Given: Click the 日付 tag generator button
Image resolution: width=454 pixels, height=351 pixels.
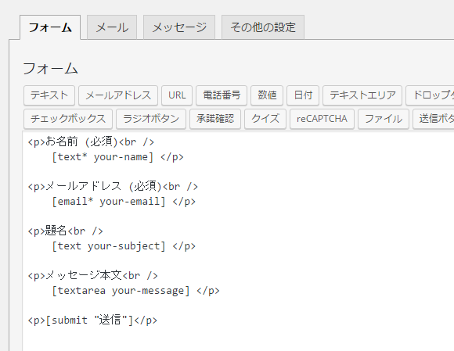Looking at the screenshot, I should coord(303,95).
